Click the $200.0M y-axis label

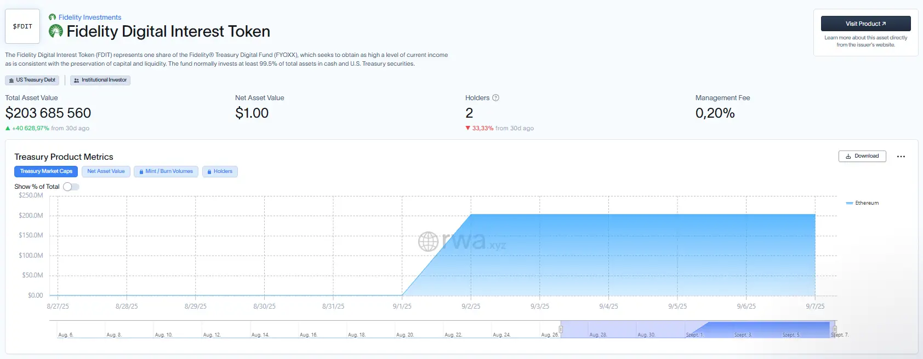[31, 216]
